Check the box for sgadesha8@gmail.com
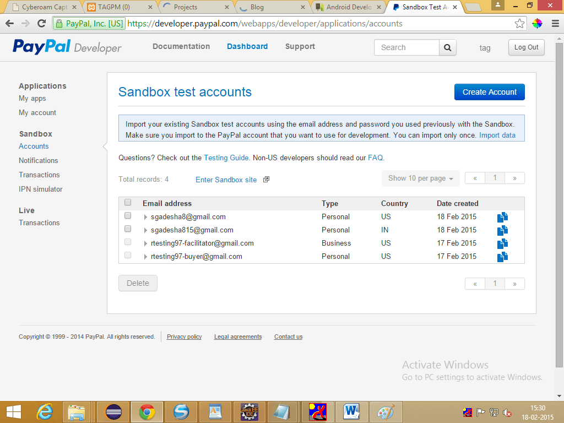Screen dimensions: 564x423 [128, 215]
